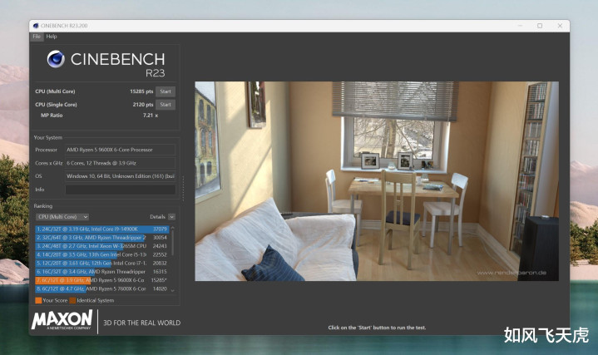
Task: Select the 32C/64T Ryzen Threadripper 30054 row
Action: pyautogui.click(x=101, y=238)
